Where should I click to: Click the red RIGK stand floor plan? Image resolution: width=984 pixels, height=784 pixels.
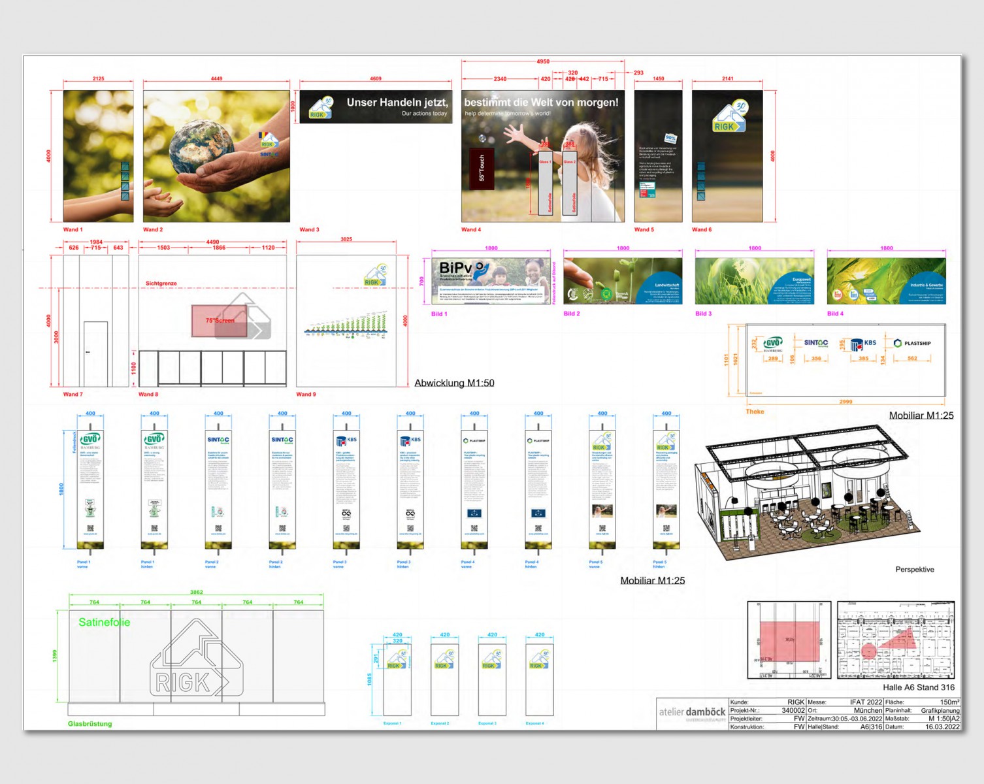pyautogui.click(x=789, y=640)
